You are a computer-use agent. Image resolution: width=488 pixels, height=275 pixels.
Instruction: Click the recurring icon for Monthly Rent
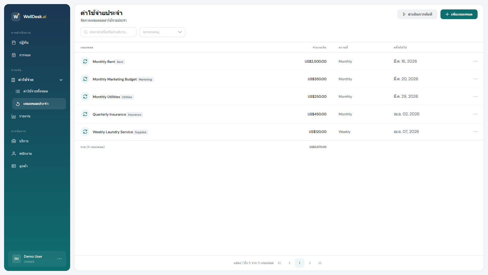coord(85,61)
